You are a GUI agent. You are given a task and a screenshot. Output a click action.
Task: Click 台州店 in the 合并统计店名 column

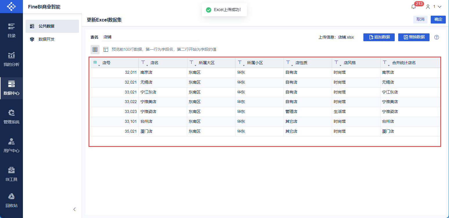(x=388, y=122)
